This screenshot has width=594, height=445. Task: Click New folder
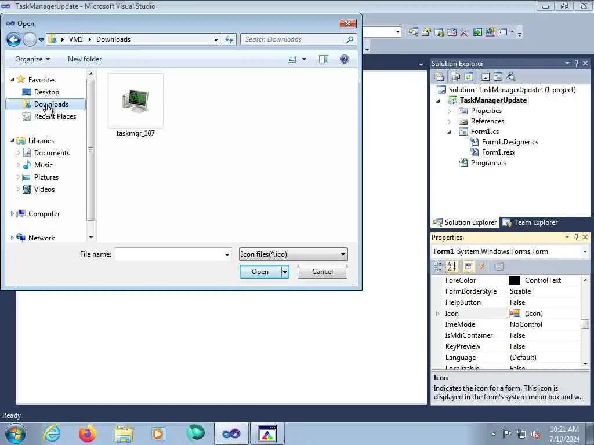coord(85,59)
